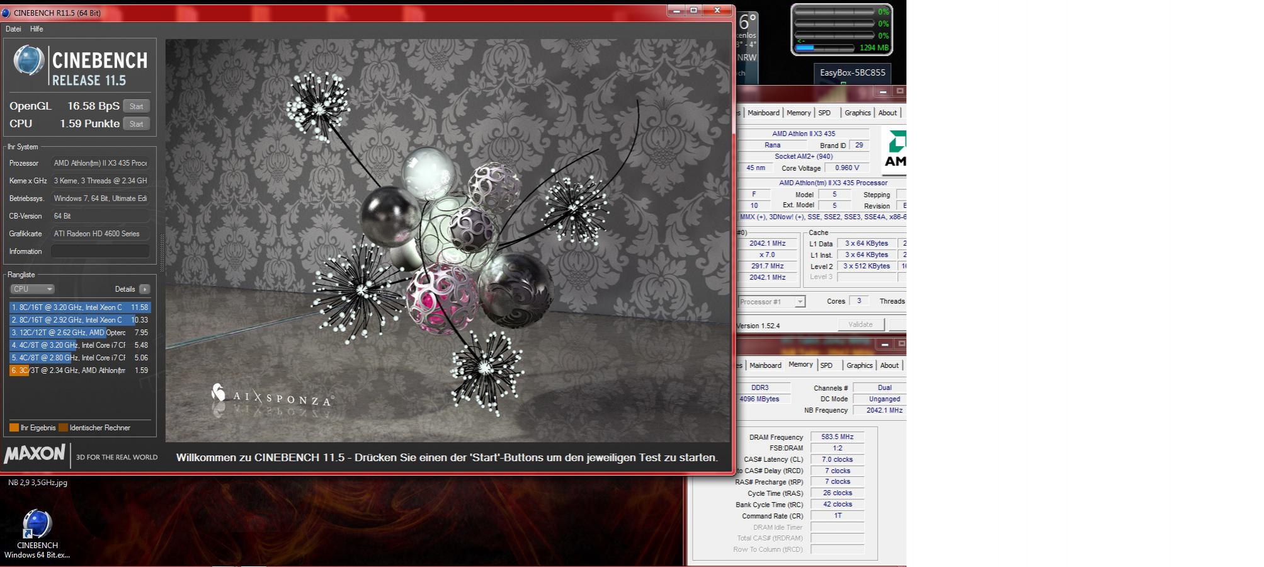The height and width of the screenshot is (567, 1264).
Task: Click the empty Information input field
Action: point(100,251)
